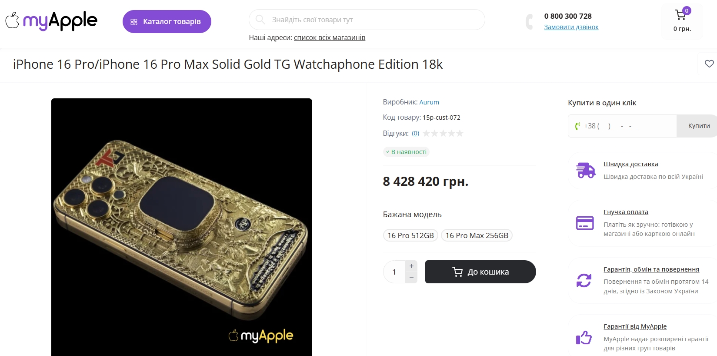
Task: Click the myApple logo in the header
Action: tap(51, 21)
